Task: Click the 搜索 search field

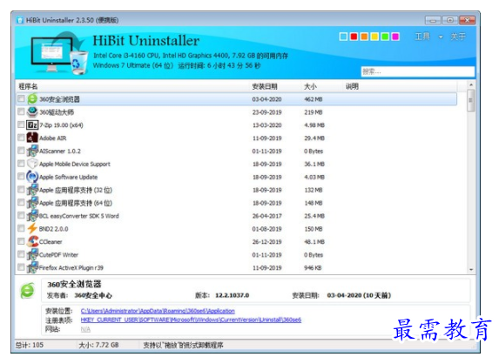Action: 417,71
